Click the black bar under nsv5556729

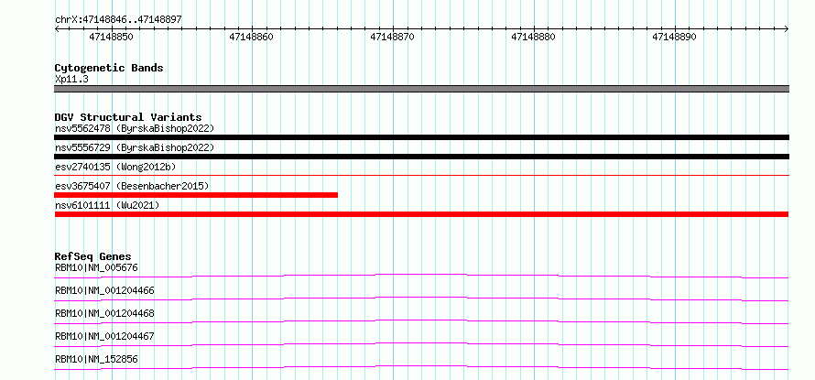coord(421,157)
